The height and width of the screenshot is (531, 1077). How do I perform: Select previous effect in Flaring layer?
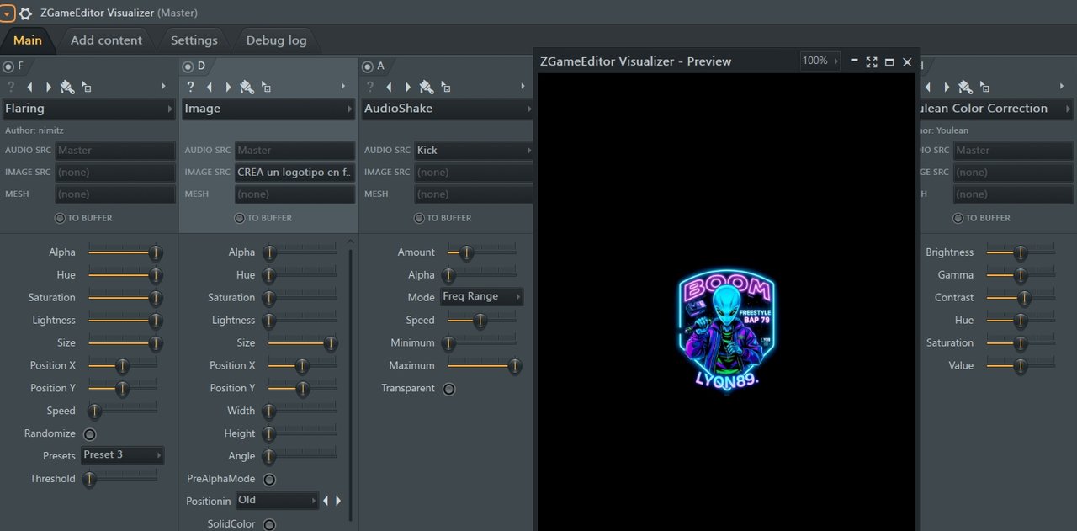coord(29,87)
